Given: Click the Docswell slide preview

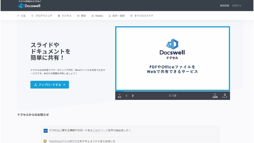Looking at the screenshot, I should click(172, 58).
